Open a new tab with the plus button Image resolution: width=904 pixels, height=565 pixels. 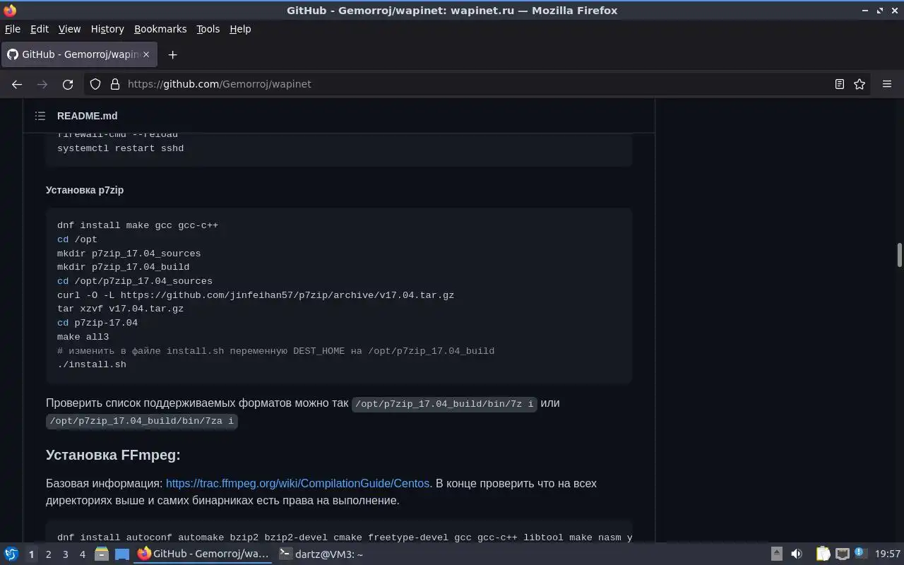[x=172, y=54]
